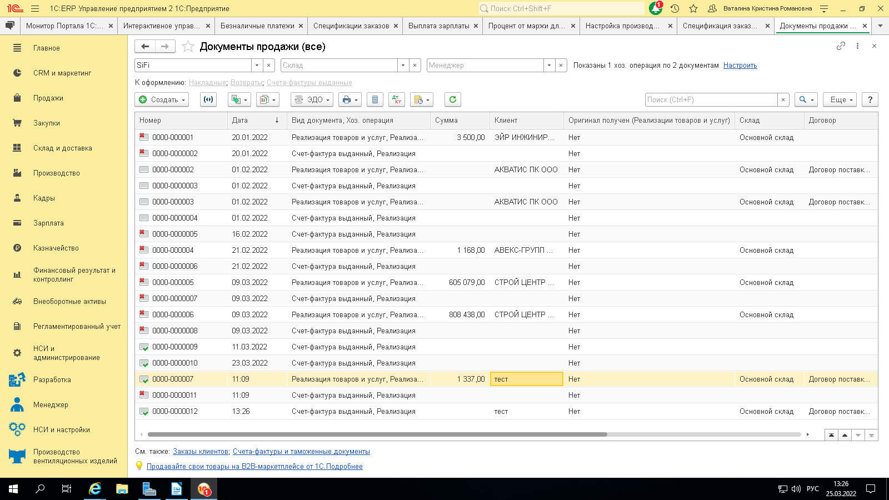Open the Еще menu dropdown
The image size is (889, 500).
(840, 99)
